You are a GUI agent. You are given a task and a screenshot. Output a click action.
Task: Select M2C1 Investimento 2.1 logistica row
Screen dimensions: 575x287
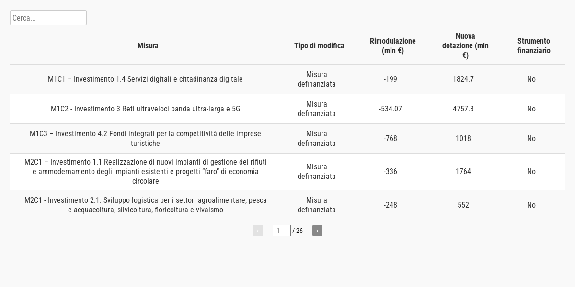pyautogui.click(x=145, y=205)
